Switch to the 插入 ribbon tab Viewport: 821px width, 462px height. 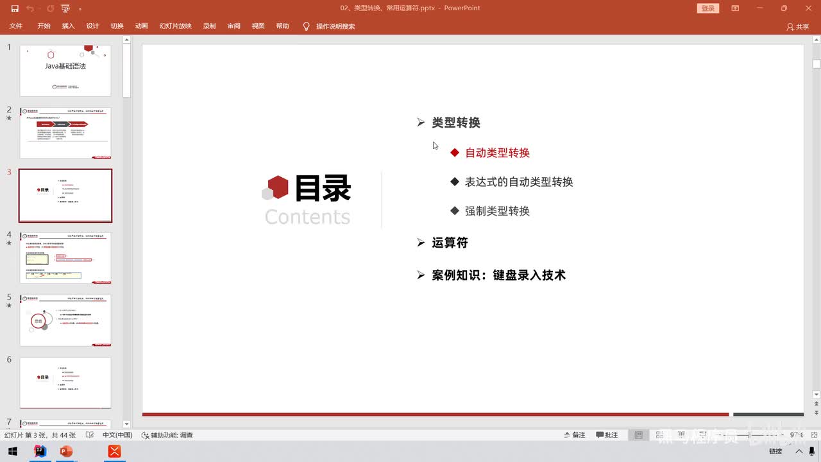pos(68,26)
